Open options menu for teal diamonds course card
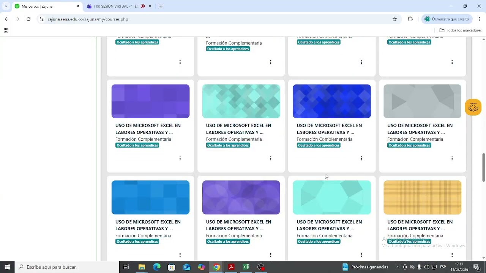 click(x=271, y=158)
